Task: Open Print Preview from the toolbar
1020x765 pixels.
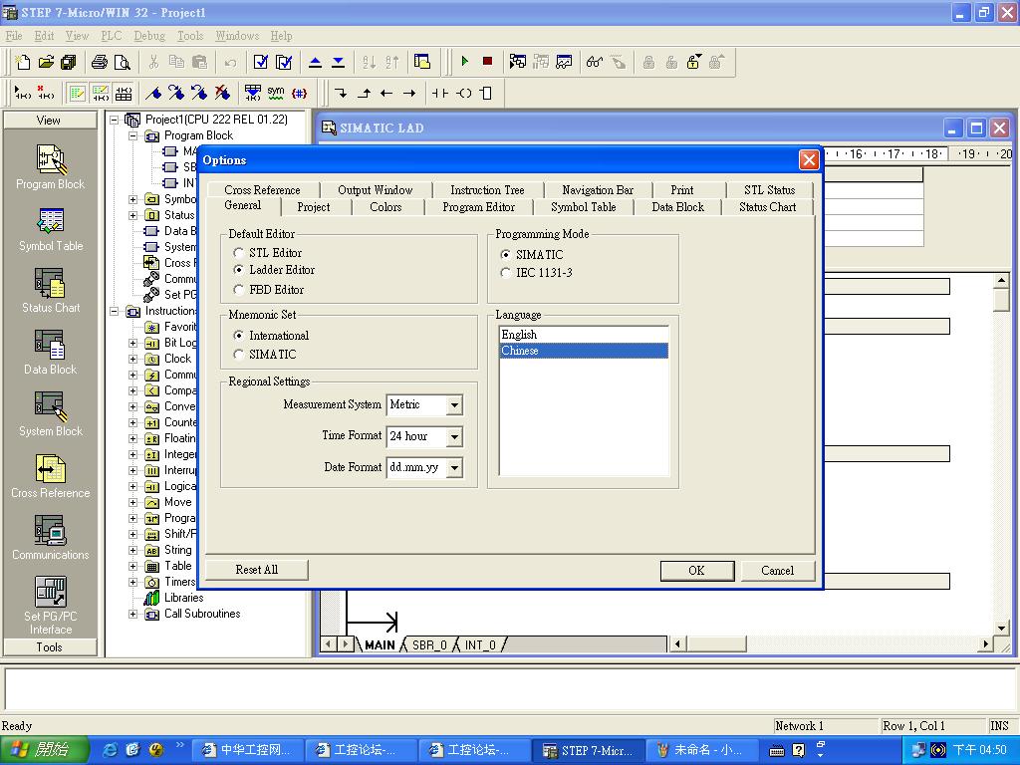Action: [122, 62]
